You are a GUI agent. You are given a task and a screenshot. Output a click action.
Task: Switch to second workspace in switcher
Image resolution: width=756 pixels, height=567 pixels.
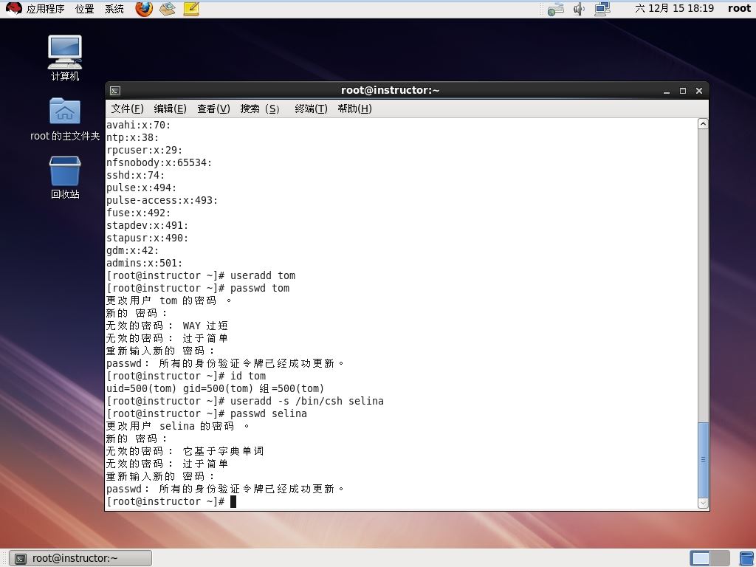720,558
